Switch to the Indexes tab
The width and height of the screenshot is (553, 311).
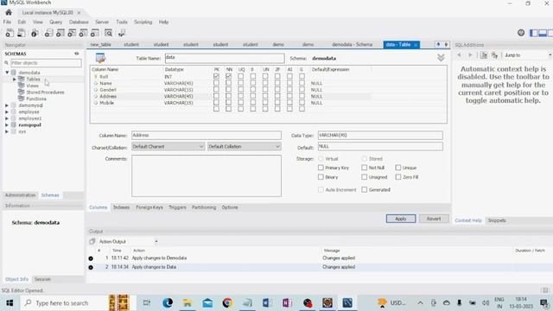121,207
